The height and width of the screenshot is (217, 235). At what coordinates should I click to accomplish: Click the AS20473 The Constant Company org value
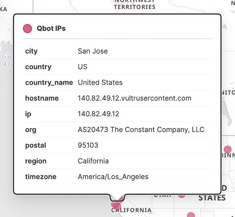point(141,129)
